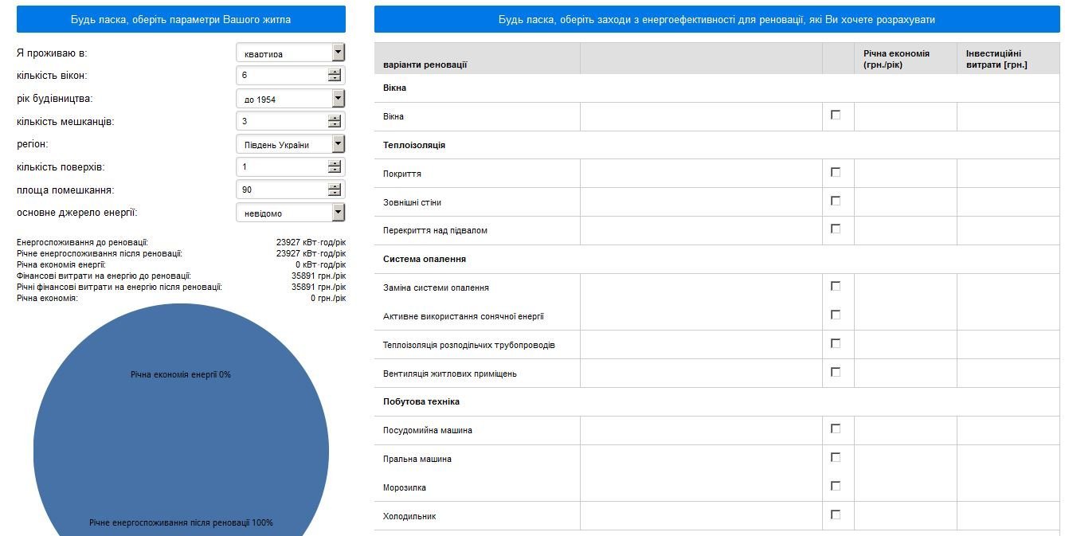This screenshot has width=1065, height=536.
Task: Enable 'Заміна системи опалення' checkbox
Action: tap(836, 286)
